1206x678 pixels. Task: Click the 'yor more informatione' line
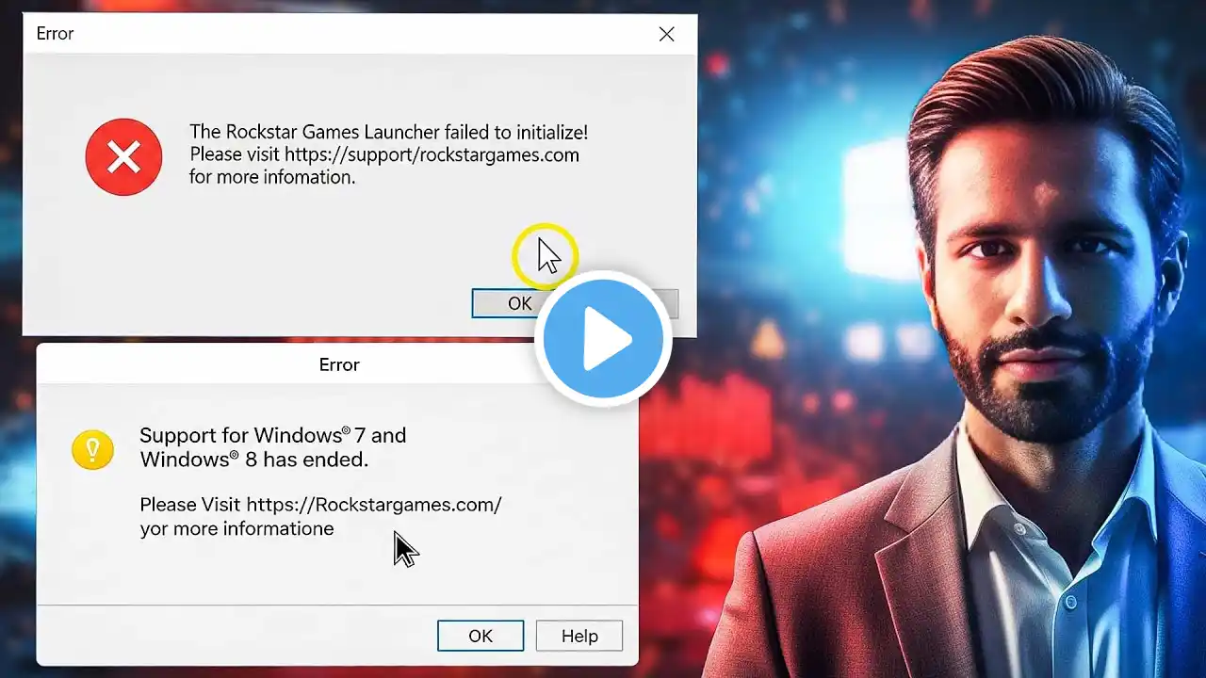pos(236,529)
